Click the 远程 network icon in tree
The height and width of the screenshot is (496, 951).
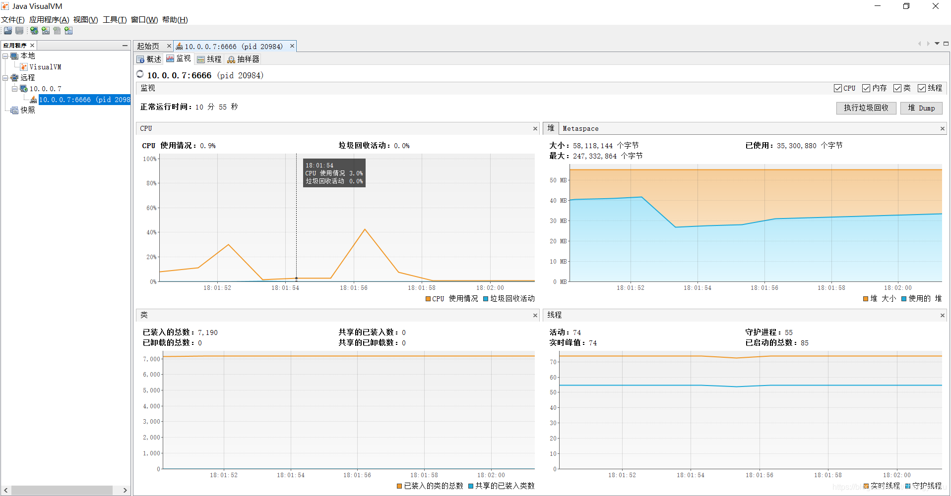pyautogui.click(x=14, y=78)
